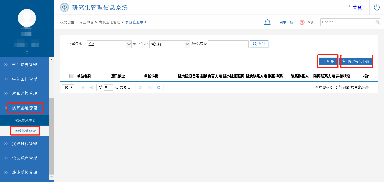Click the notification bell icon
384x182 pixels.
pos(267,22)
